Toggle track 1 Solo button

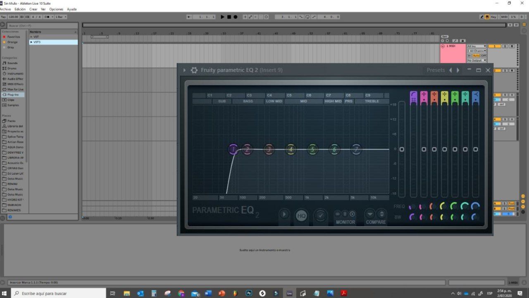[x=505, y=46]
